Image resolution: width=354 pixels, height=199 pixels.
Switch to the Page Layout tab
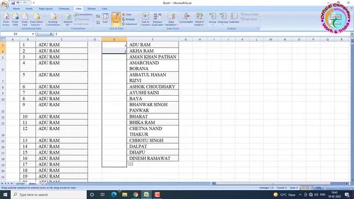(45, 9)
